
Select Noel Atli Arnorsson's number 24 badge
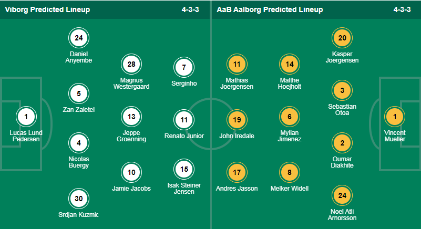[x=342, y=195]
